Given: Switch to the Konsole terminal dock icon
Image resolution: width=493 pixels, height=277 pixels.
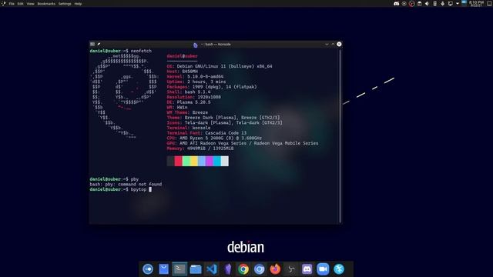Looking at the screenshot, I should (x=179, y=269).
